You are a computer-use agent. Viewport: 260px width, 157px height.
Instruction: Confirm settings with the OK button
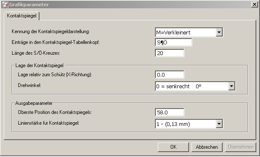[173, 147]
